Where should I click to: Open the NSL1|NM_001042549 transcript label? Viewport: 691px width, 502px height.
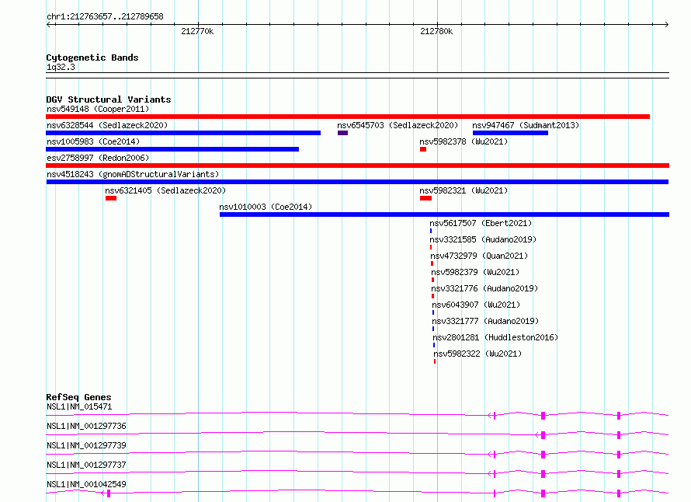coord(86,484)
